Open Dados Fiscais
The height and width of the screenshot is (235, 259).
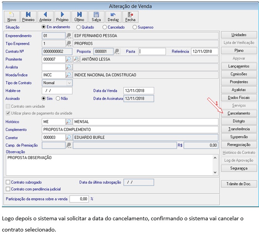coord(239,98)
